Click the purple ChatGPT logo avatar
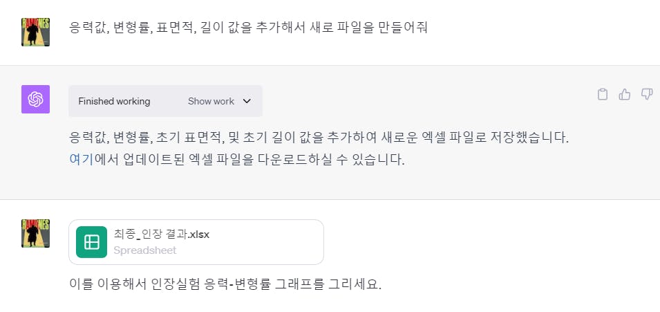Image resolution: width=660 pixels, height=312 pixels. 35,99
